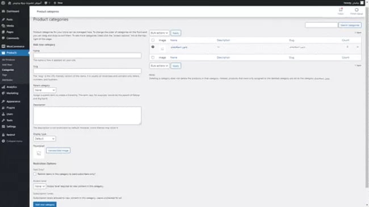Viewport: 369px width, 207px height.
Task: Open All Products under Products
Action: pyautogui.click(x=9, y=60)
